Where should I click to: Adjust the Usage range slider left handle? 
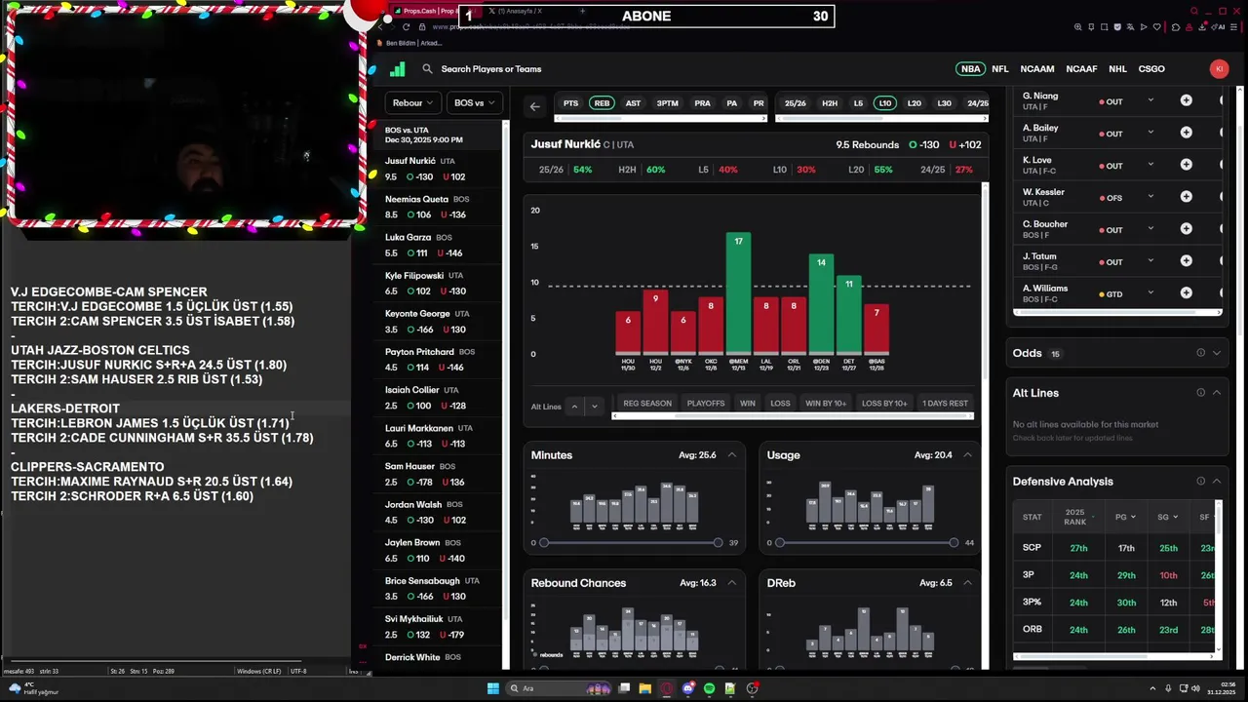(779, 542)
